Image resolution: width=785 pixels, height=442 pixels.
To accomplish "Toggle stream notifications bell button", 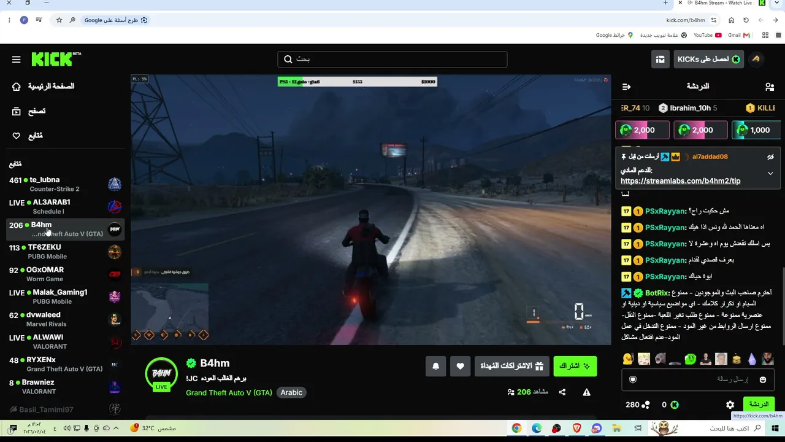I will 435,366.
